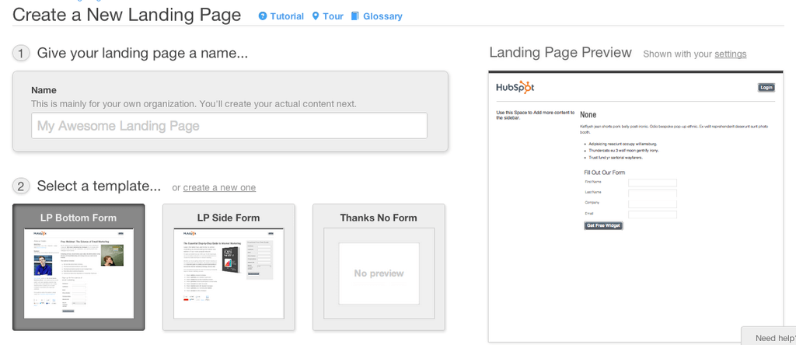Click the Email field in the preview form
This screenshot has height=345, width=796.
(x=652, y=214)
